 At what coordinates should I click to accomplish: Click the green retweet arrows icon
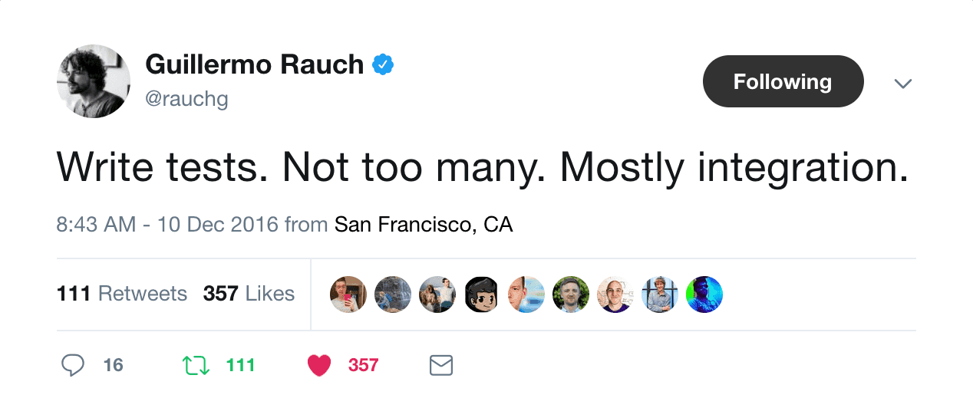196,365
